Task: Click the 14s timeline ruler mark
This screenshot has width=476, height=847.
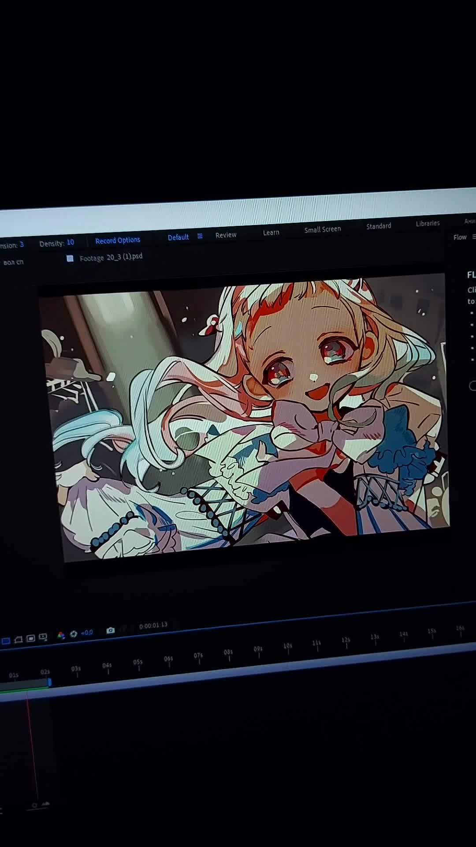Action: click(x=404, y=634)
